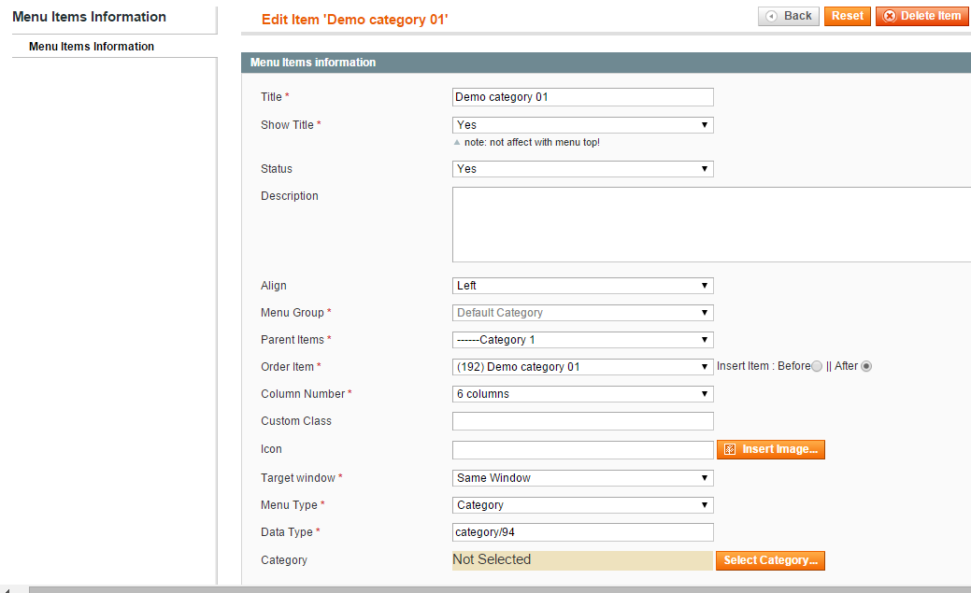This screenshot has height=593, width=971.
Task: Click the Icon path input field
Action: click(x=583, y=450)
